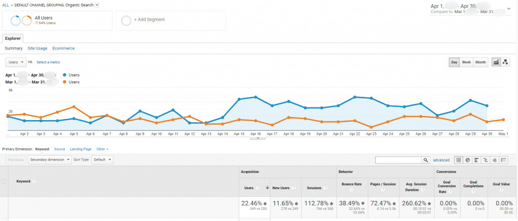Select the comparison view icon

(x=486, y=160)
